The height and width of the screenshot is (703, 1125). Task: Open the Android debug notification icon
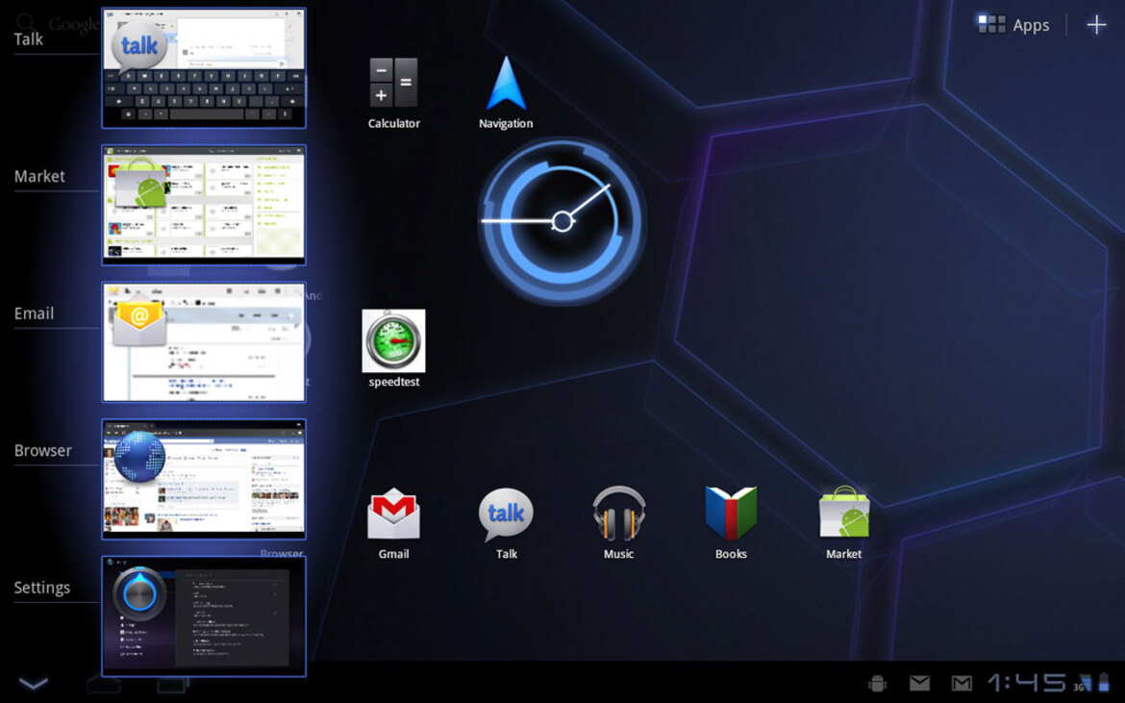877,683
